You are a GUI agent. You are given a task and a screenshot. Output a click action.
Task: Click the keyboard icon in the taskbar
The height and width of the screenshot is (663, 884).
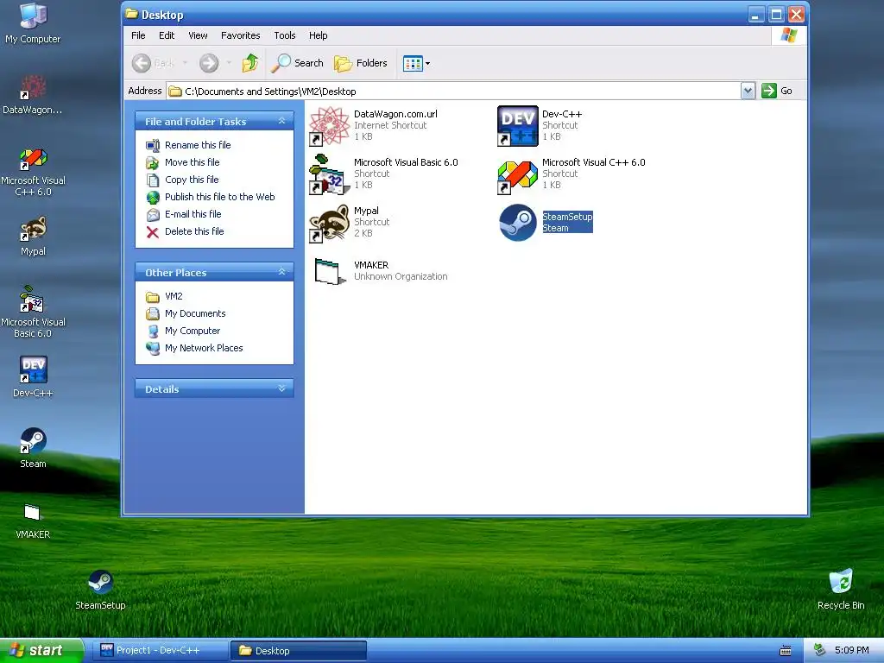pos(785,651)
